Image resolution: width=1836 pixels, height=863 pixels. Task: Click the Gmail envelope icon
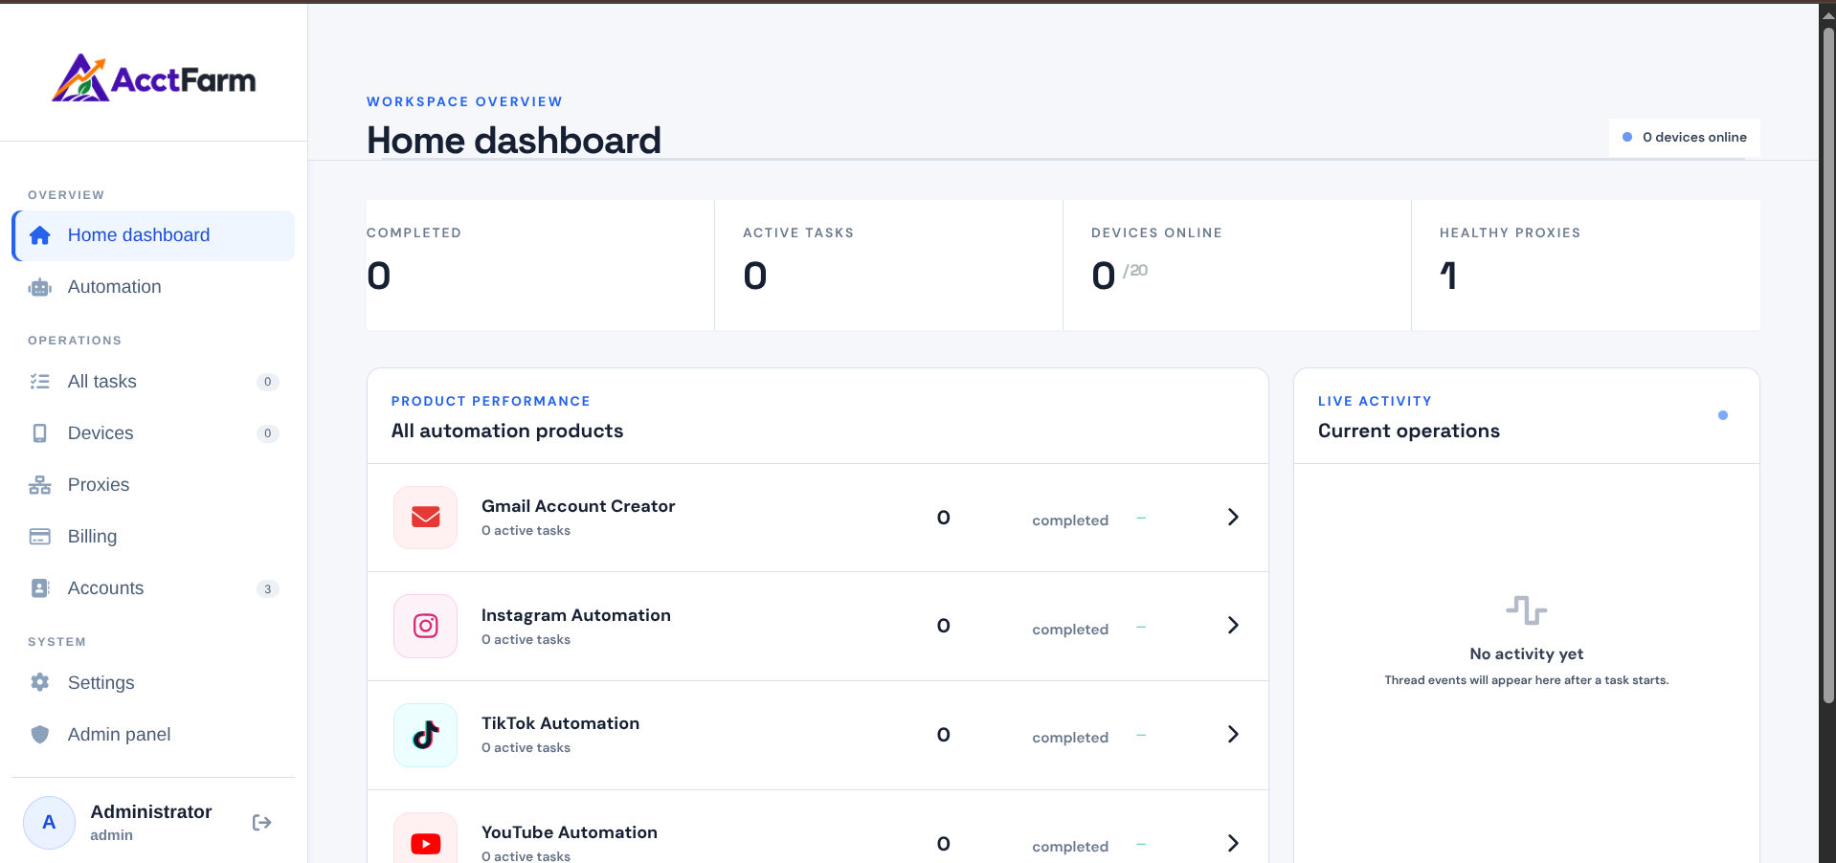426,518
